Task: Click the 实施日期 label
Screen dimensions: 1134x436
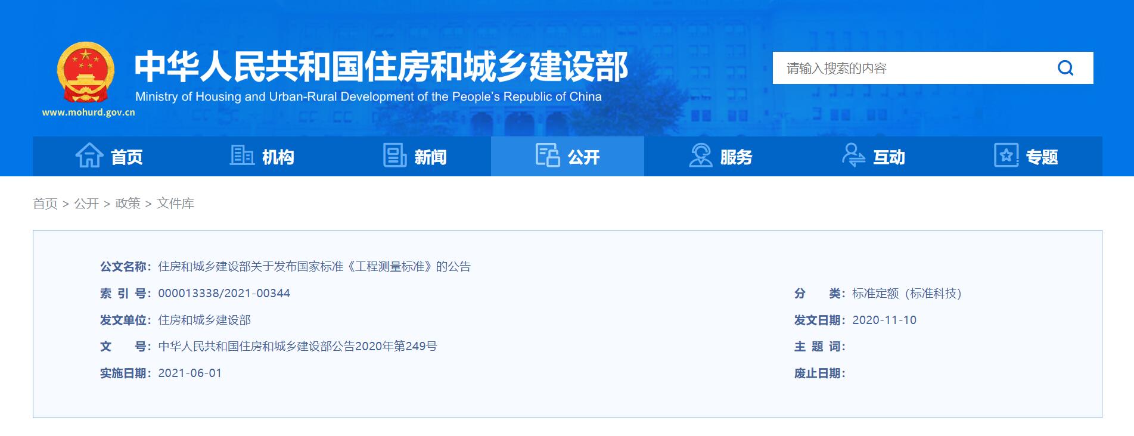Action: pyautogui.click(x=124, y=373)
